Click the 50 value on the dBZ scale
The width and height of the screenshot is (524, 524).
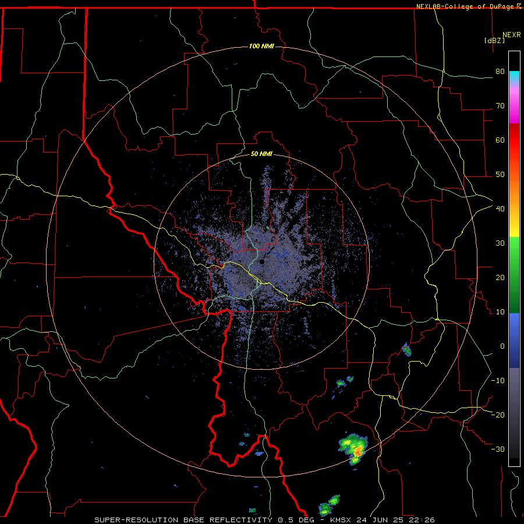500,175
